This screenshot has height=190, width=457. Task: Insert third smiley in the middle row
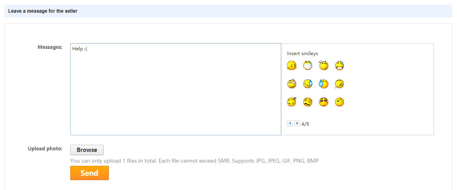(x=324, y=84)
